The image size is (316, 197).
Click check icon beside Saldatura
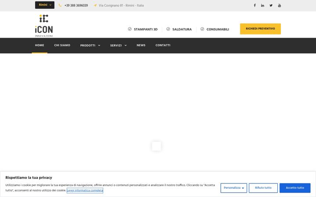pos(168,29)
